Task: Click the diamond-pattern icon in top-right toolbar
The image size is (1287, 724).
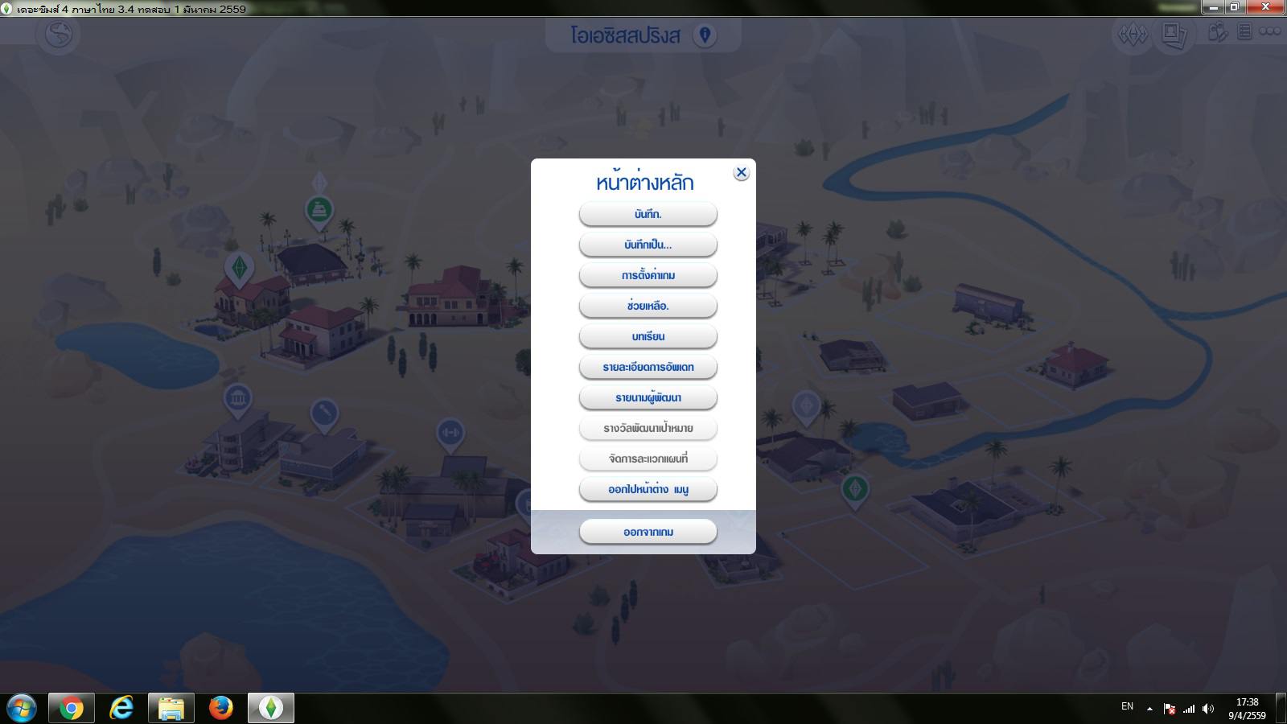Action: click(x=1133, y=35)
